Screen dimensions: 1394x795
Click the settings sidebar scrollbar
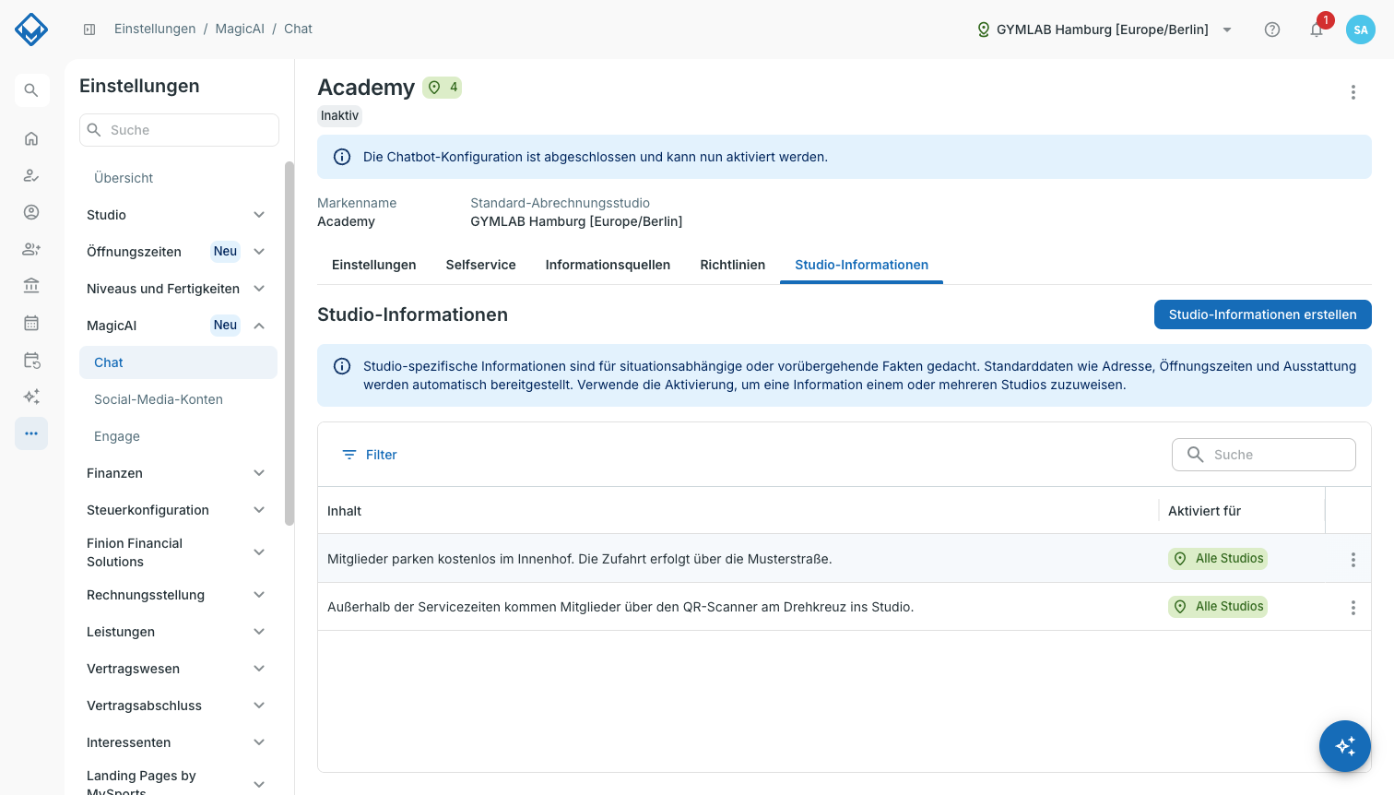point(289,343)
